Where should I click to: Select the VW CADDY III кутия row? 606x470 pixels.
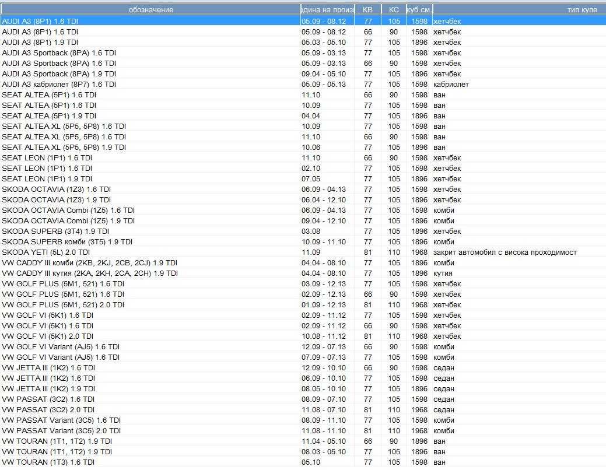[303, 273]
